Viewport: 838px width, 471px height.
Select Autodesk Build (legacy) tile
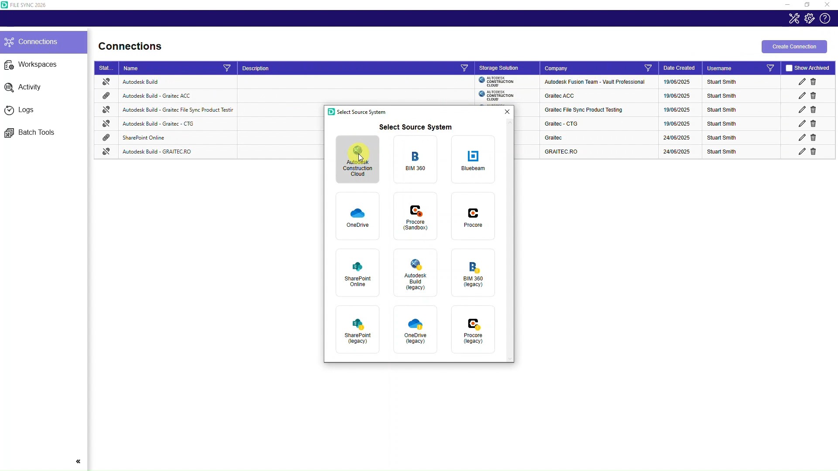[x=415, y=273]
